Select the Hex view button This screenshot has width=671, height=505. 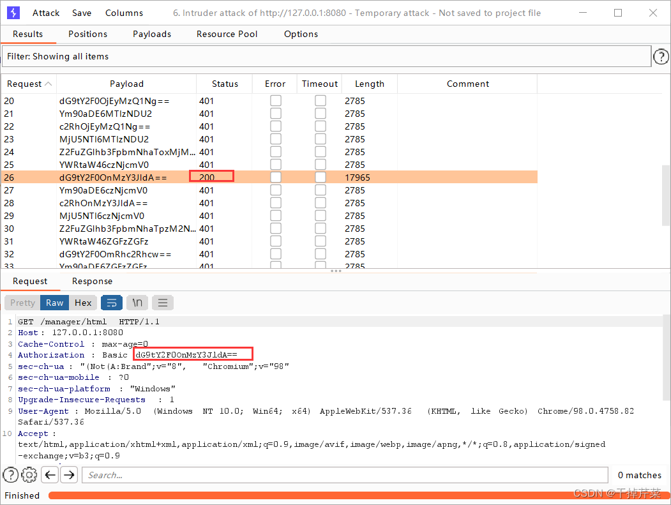83,303
